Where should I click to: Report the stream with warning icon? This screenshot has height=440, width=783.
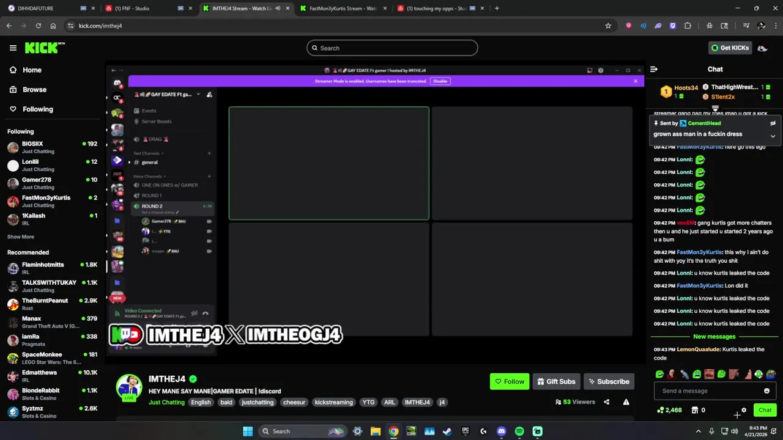626,402
